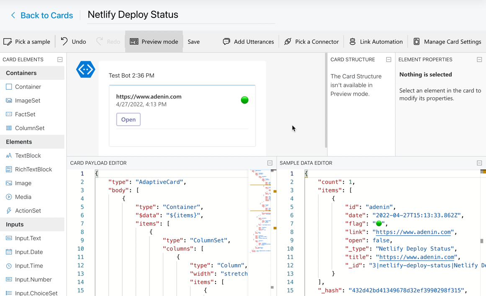The height and width of the screenshot is (296, 486).
Task: Click the Add Utterances speech bubble icon
Action: (226, 42)
